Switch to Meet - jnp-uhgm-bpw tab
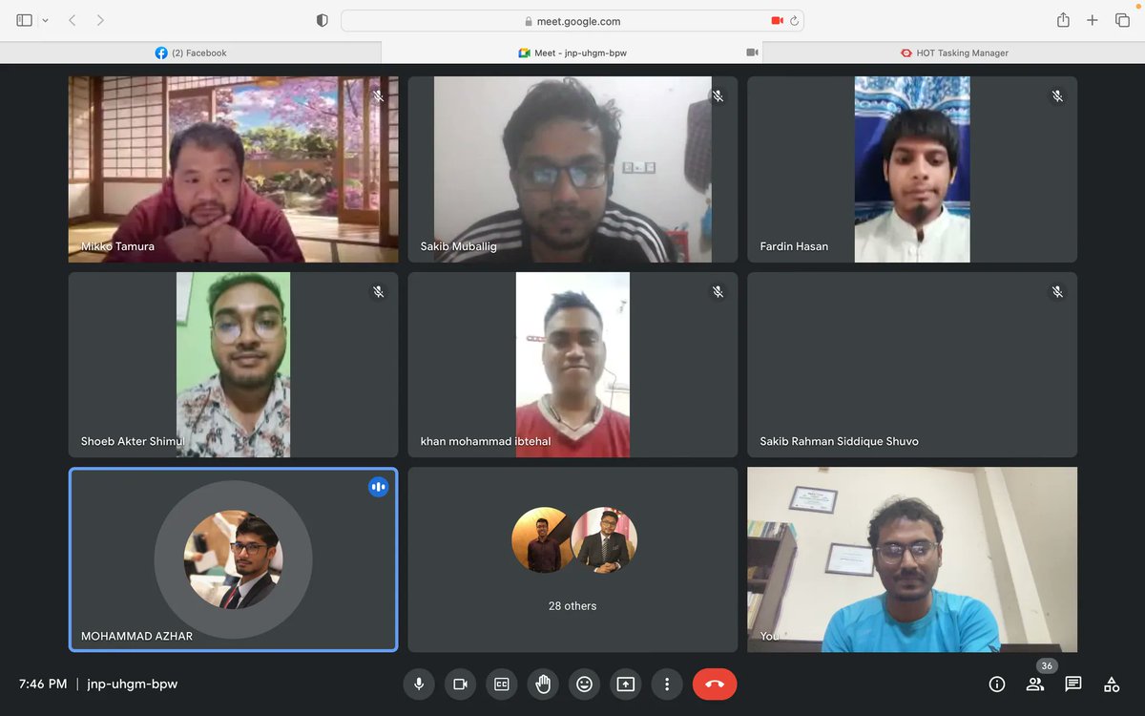 tap(572, 53)
